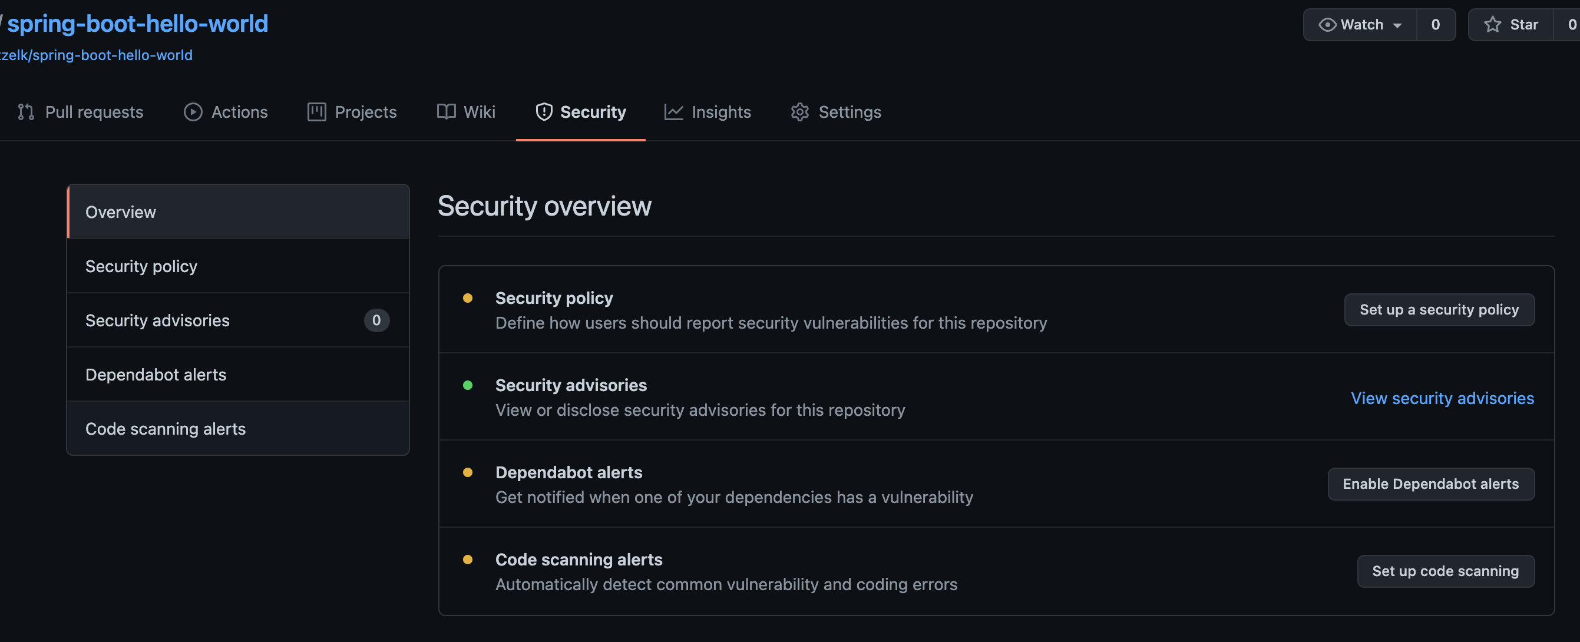The width and height of the screenshot is (1580, 642).
Task: Click Dependabot alerts sidebar item
Action: (156, 374)
